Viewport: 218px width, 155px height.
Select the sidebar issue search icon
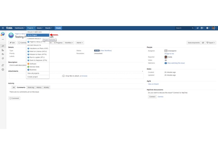[x=3, y=46]
